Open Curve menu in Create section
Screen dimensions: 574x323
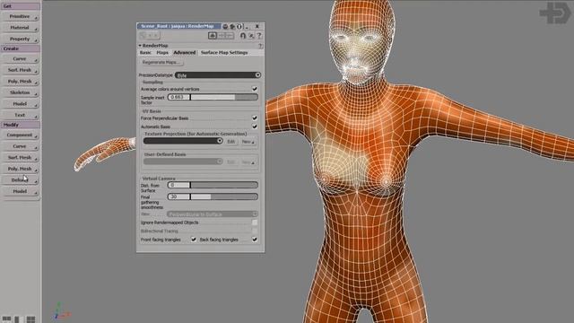coord(20,59)
